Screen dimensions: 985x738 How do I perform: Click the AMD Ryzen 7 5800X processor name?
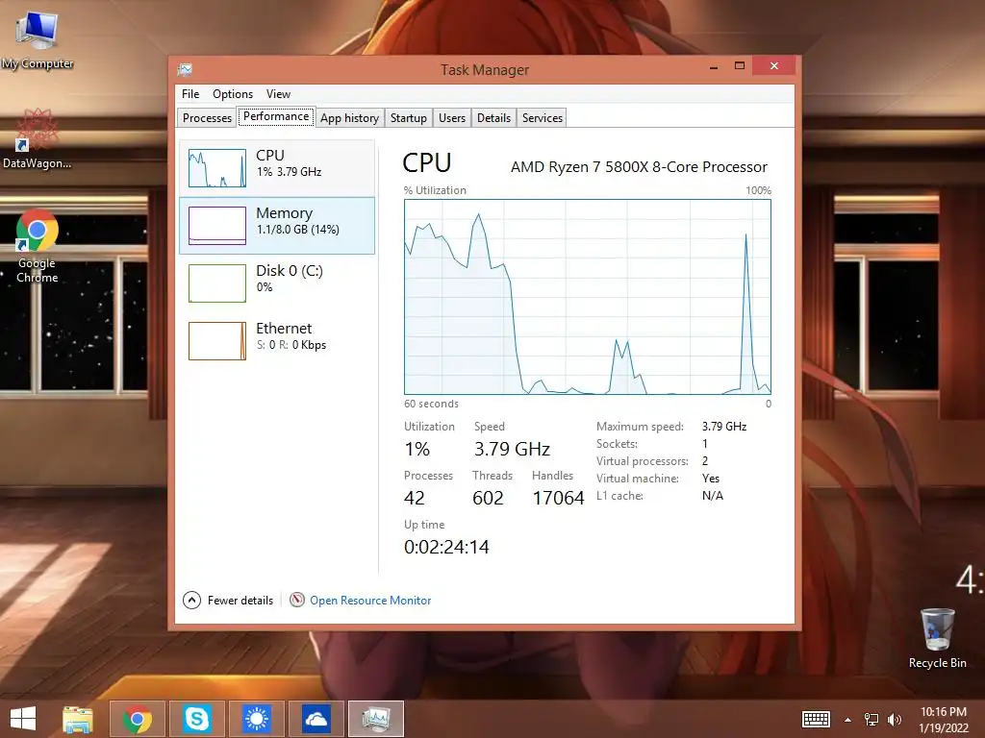pos(639,167)
